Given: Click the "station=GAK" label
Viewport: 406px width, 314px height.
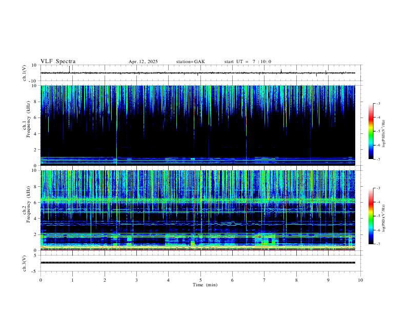Looking at the screenshot, I should click(190, 62).
